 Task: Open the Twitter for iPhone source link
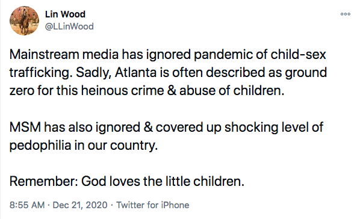(x=153, y=205)
